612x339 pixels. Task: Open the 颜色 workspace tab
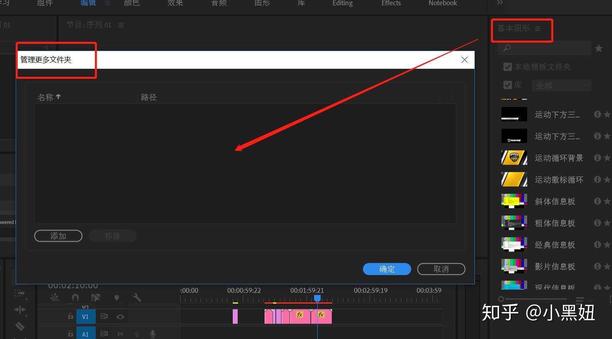tap(131, 3)
